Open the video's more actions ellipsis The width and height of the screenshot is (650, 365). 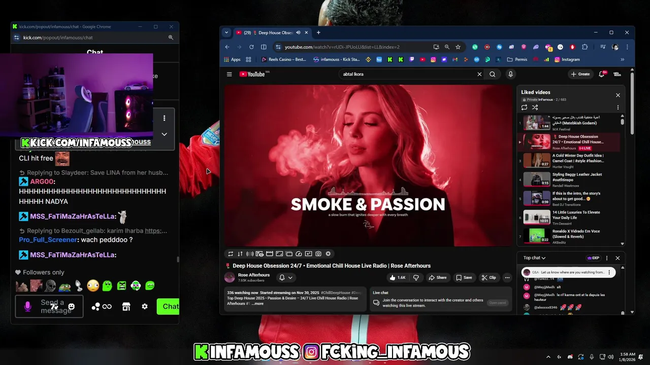click(x=507, y=277)
